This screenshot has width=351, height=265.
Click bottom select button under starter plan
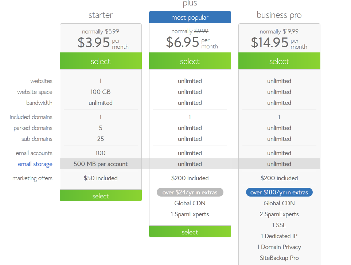click(x=101, y=195)
